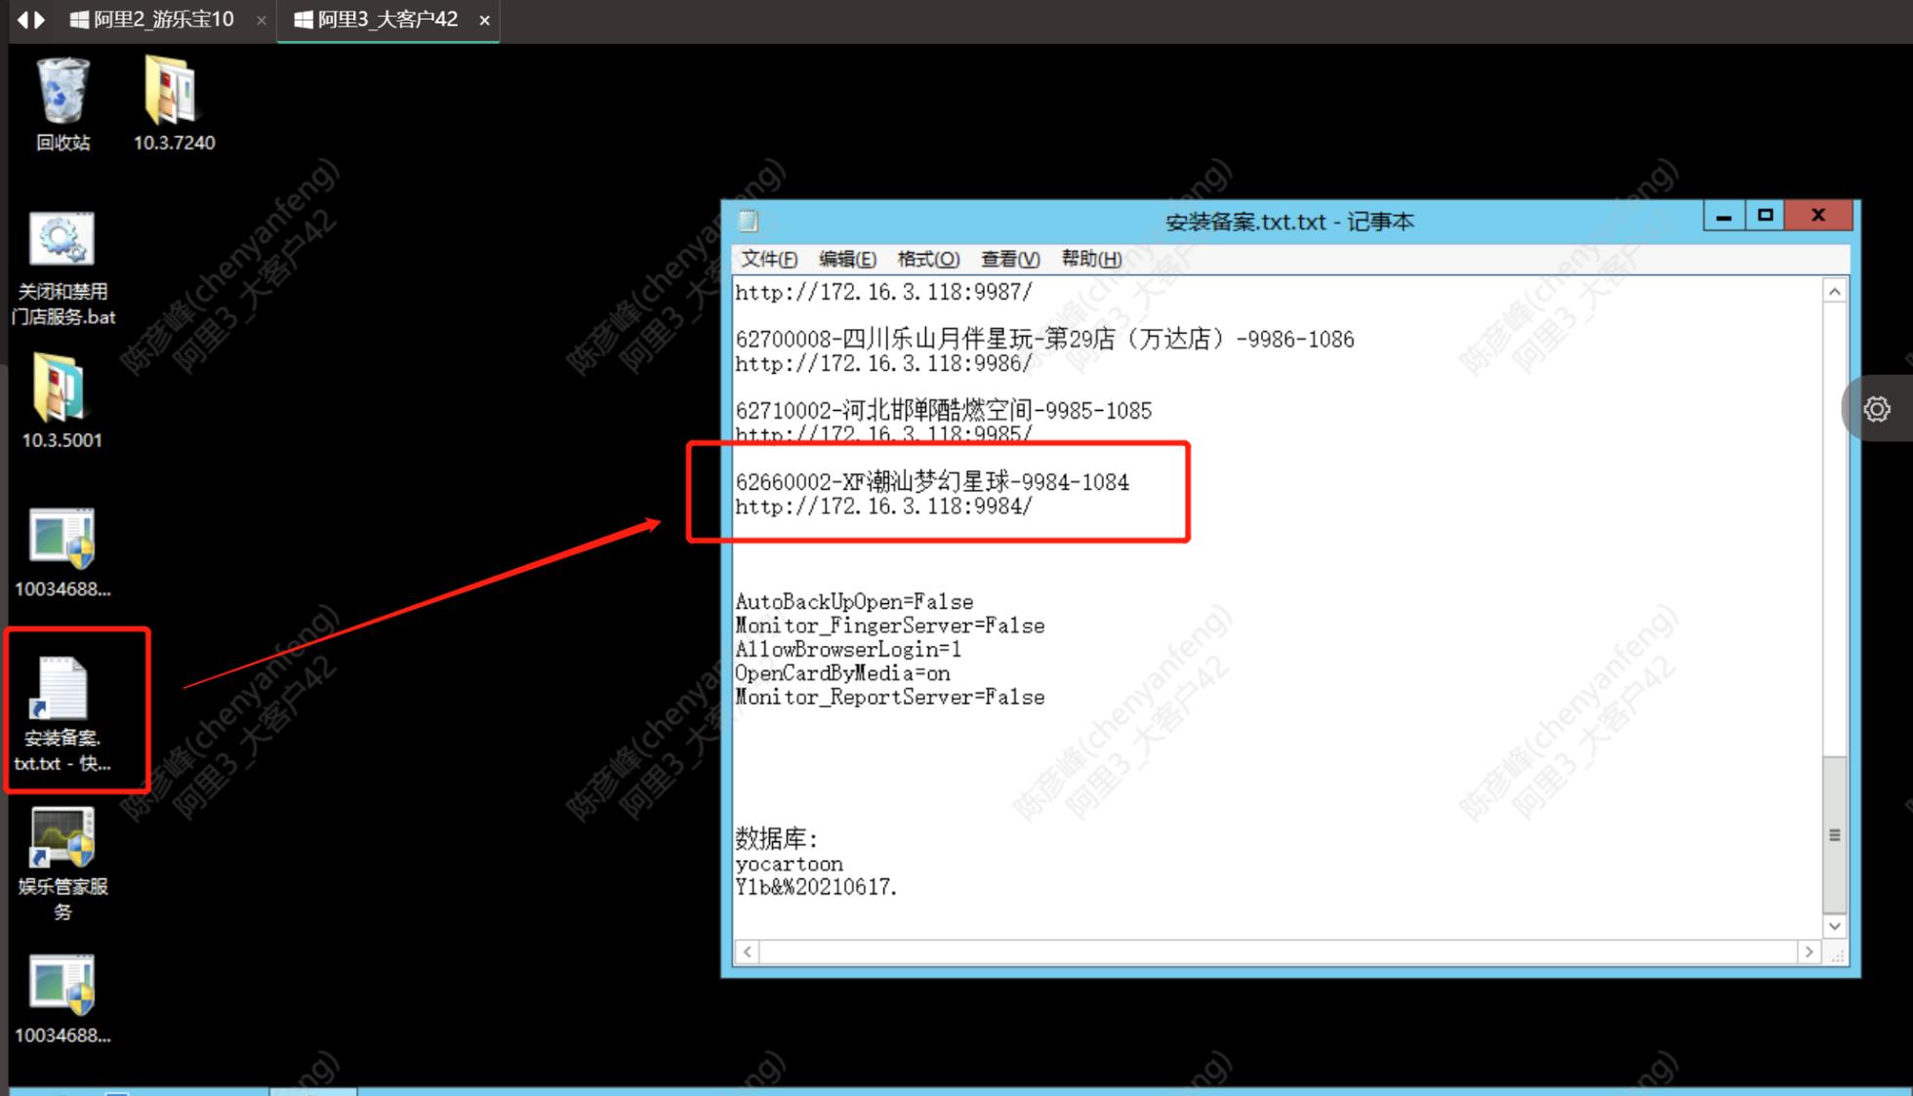
Task: Open the 10.3.5001 folder icon
Action: (x=61, y=401)
